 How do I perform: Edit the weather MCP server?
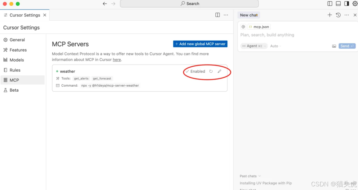click(220, 71)
